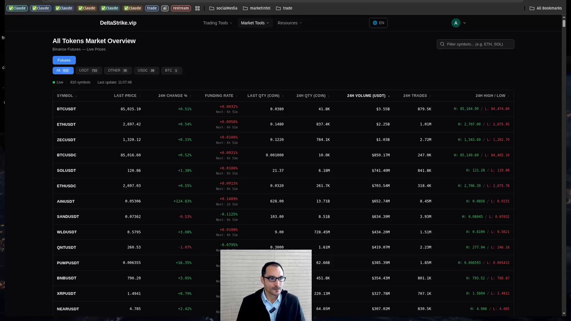The height and width of the screenshot is (321, 571).
Task: Click the restream bookmark pill
Action: point(180,8)
